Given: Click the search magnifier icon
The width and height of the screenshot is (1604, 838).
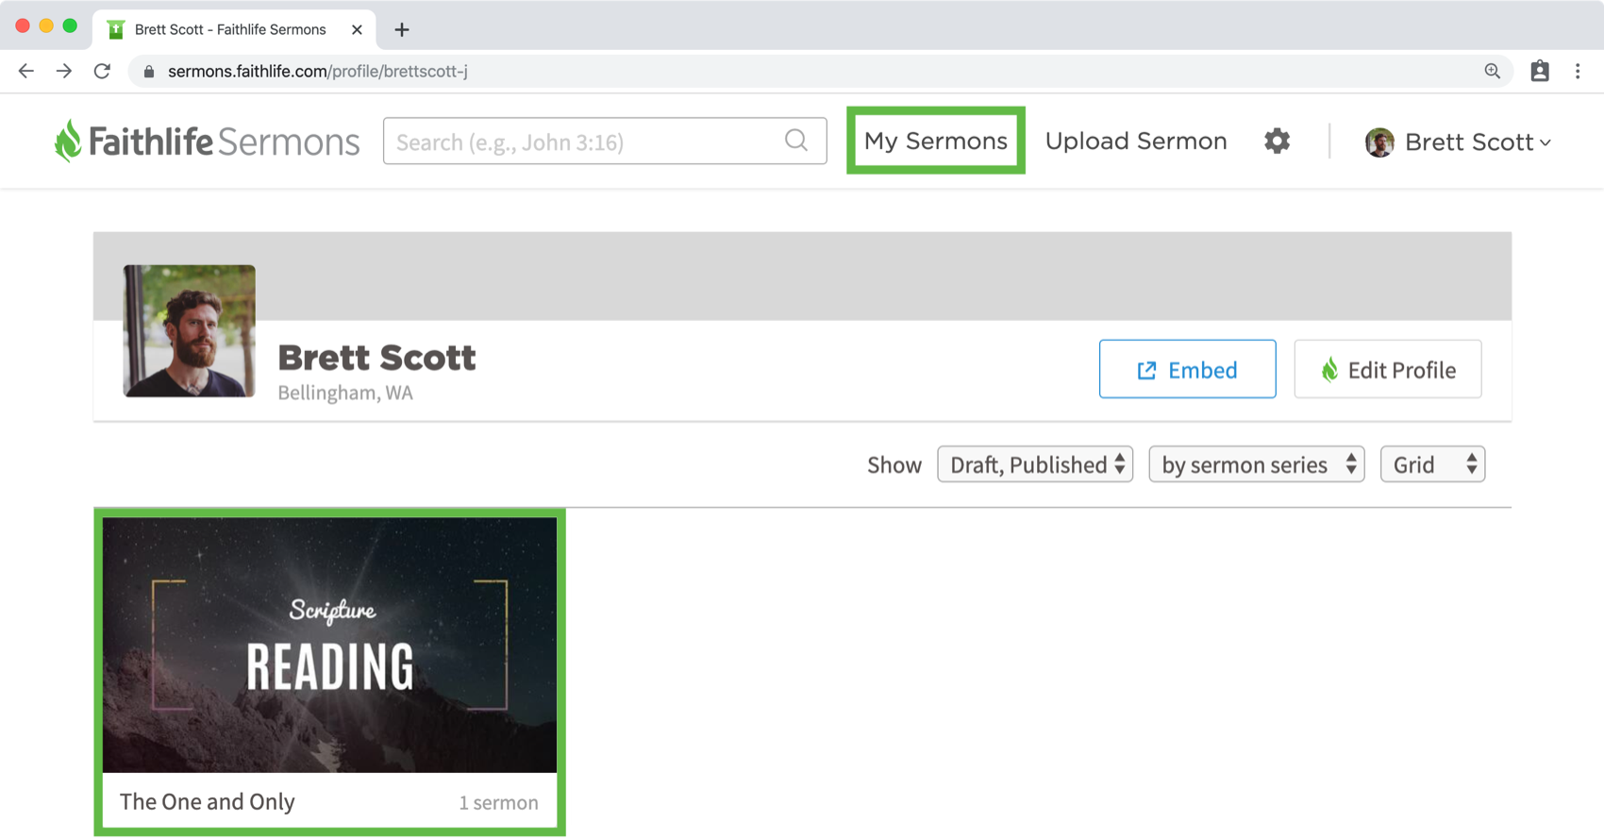Looking at the screenshot, I should pyautogui.click(x=796, y=141).
